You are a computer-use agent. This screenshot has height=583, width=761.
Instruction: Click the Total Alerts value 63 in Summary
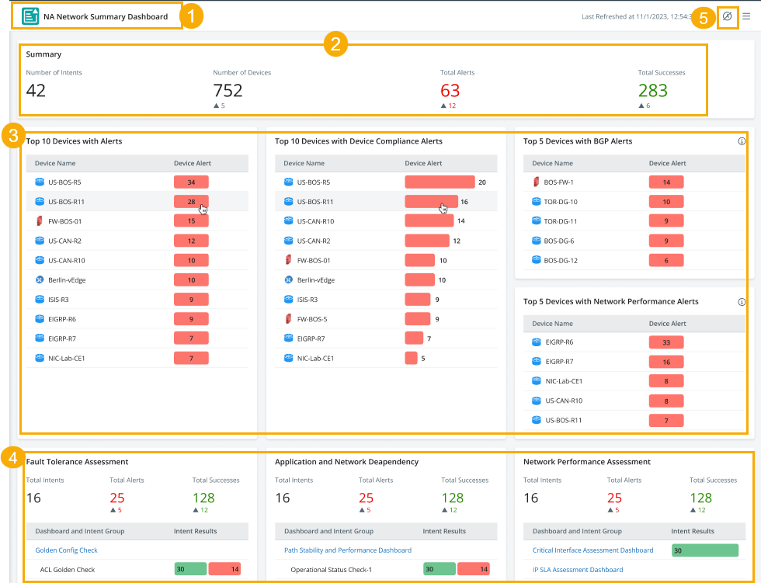tap(450, 90)
